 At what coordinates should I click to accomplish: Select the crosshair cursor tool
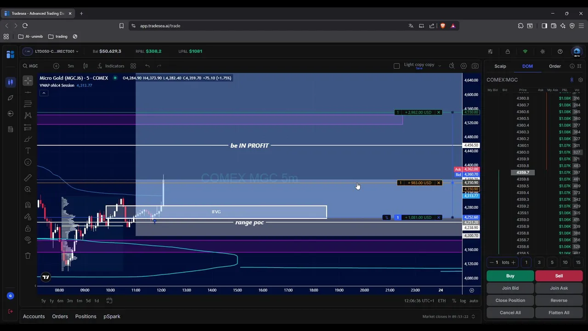tap(28, 80)
